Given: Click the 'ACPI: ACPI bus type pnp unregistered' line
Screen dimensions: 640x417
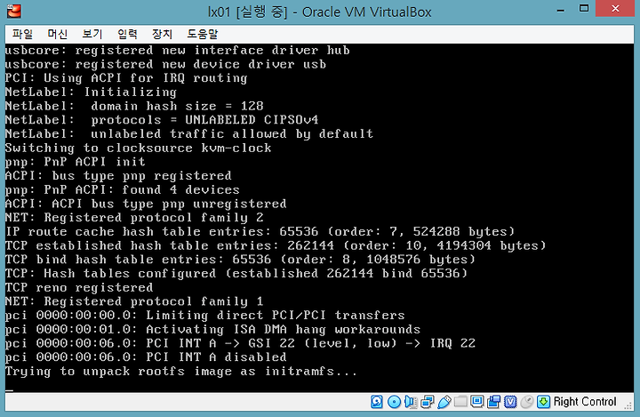Looking at the screenshot, I should [146, 204].
